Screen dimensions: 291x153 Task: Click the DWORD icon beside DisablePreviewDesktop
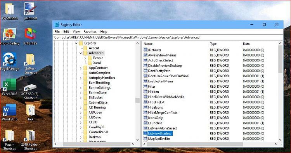pyautogui.click(x=145, y=66)
